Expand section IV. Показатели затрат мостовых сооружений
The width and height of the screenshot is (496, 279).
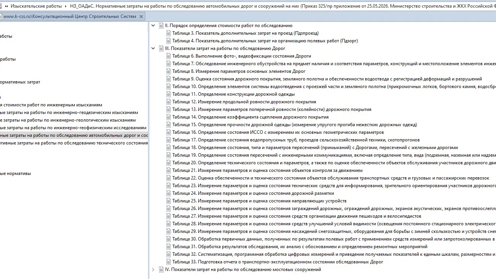153,269
